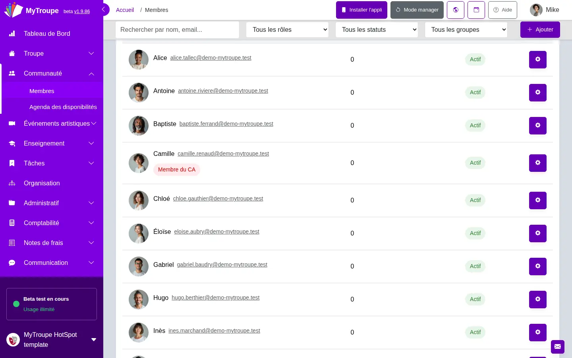This screenshot has height=358, width=572.
Task: Focus the Rechercher par nom, email search field
Action: point(177,30)
